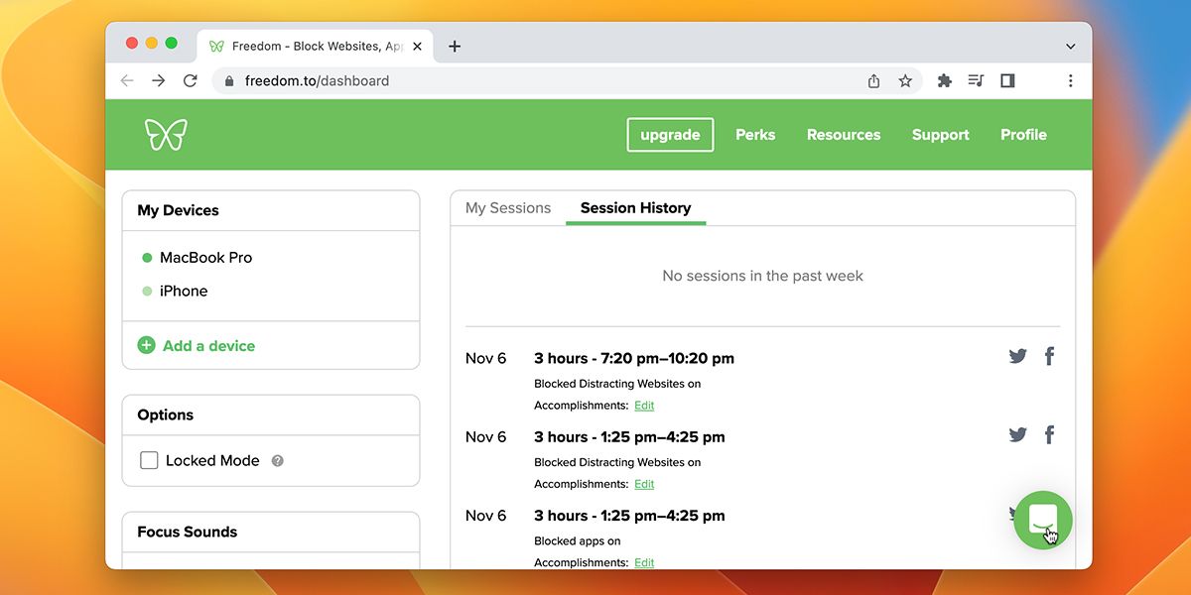The height and width of the screenshot is (595, 1191).
Task: Switch to the My Sessions tab
Action: tap(508, 208)
